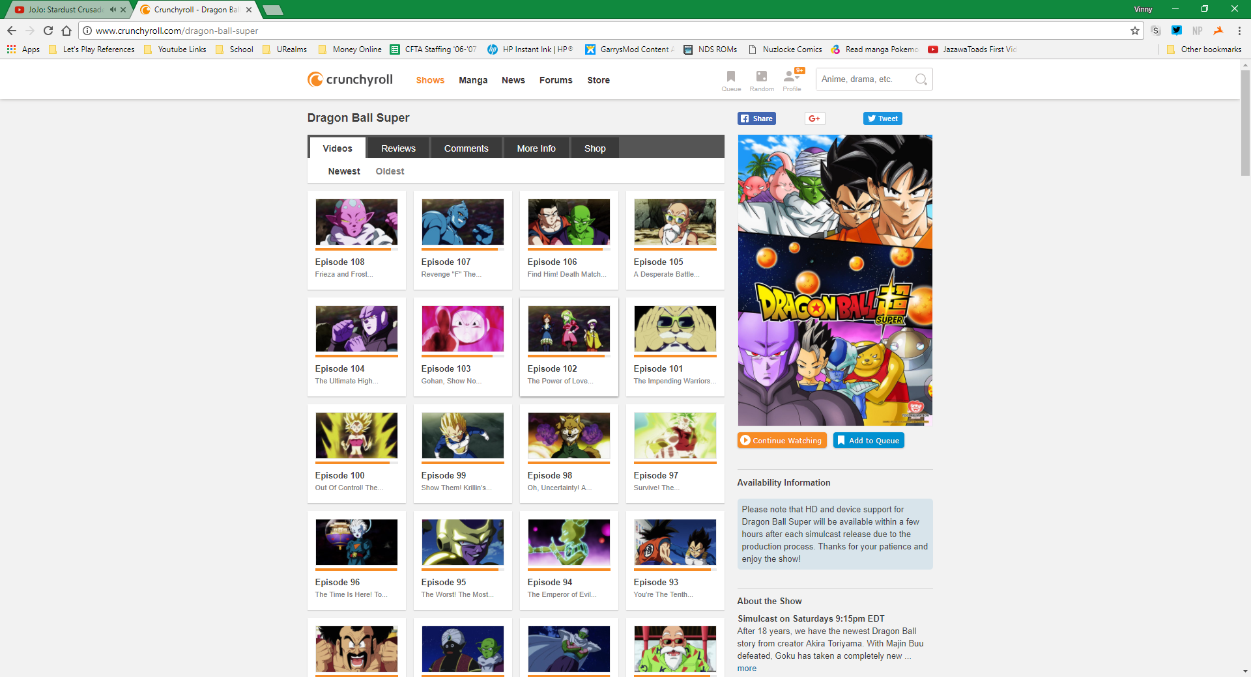The image size is (1251, 677).
Task: Bookmark this page with the star icon
Action: (x=1135, y=31)
